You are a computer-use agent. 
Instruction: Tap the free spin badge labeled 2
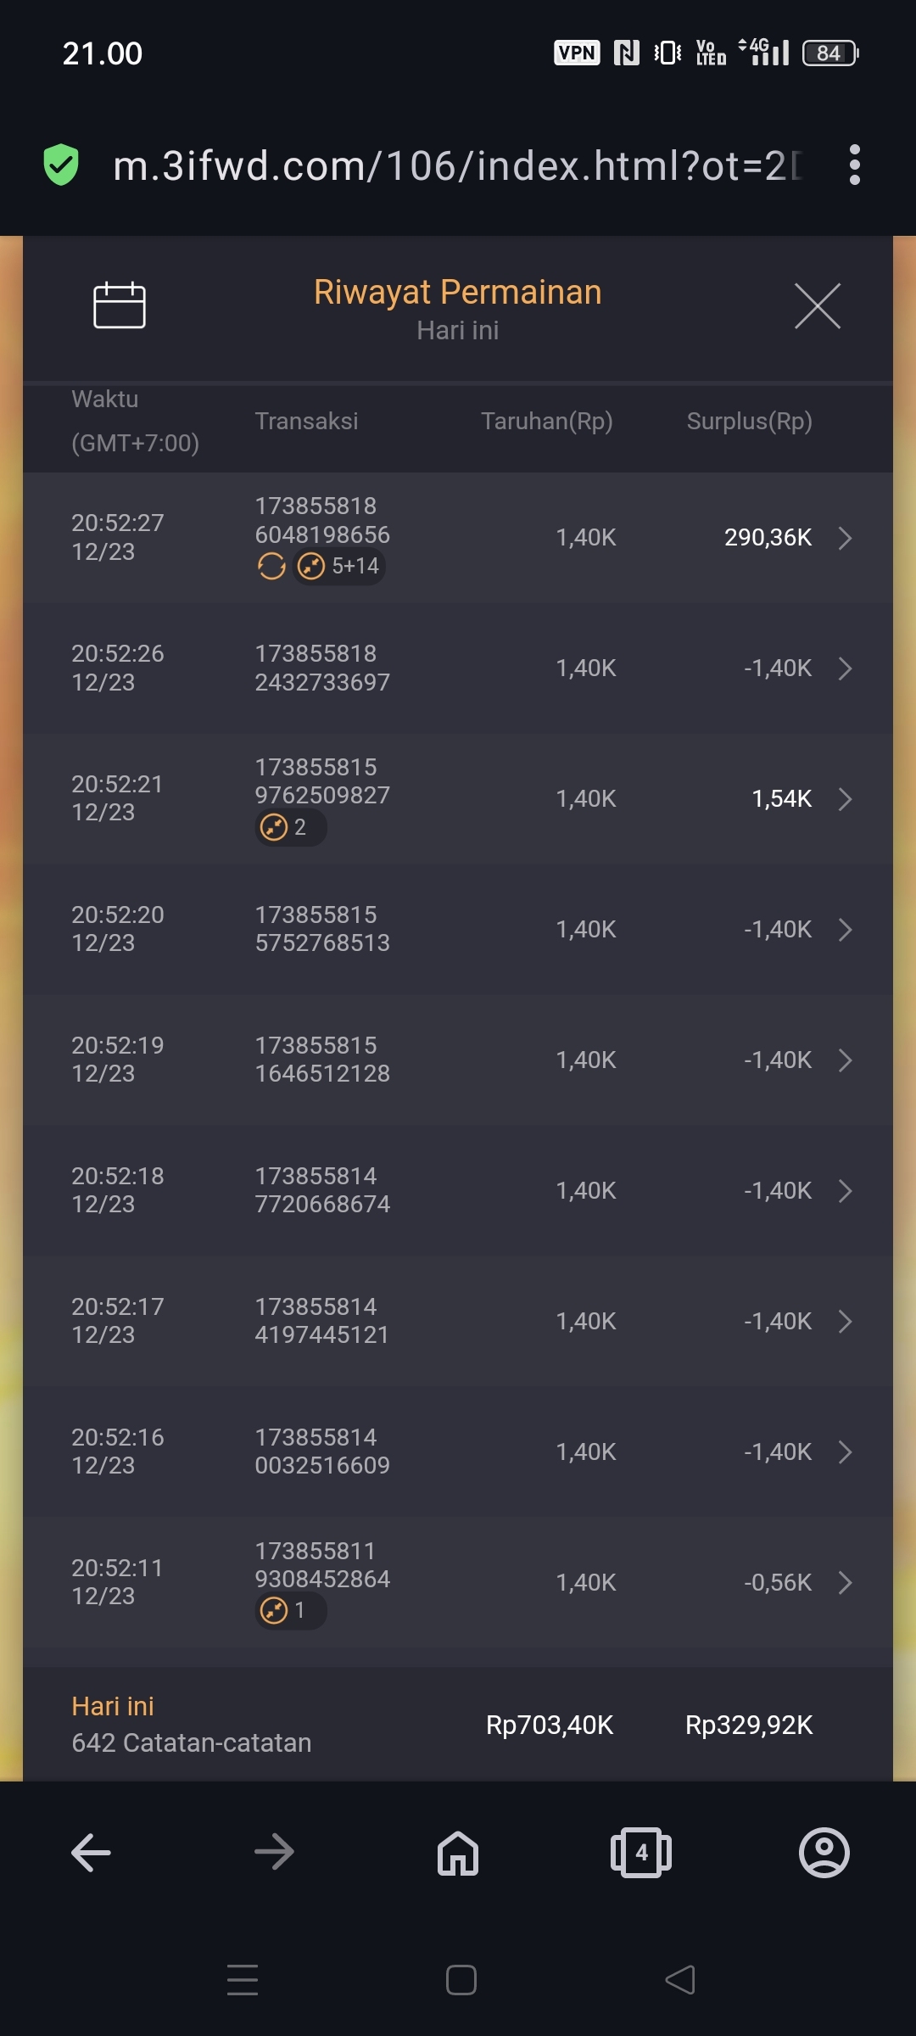tap(290, 827)
